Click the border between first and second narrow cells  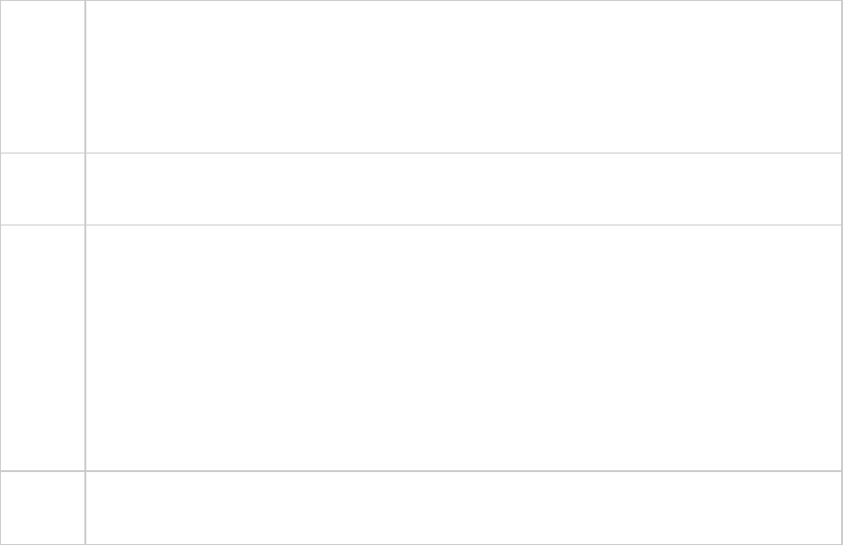coord(42,153)
